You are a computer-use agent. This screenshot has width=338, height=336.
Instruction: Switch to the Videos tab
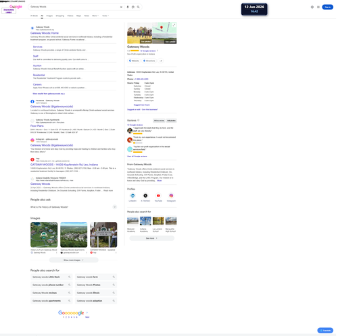pyautogui.click(x=70, y=16)
